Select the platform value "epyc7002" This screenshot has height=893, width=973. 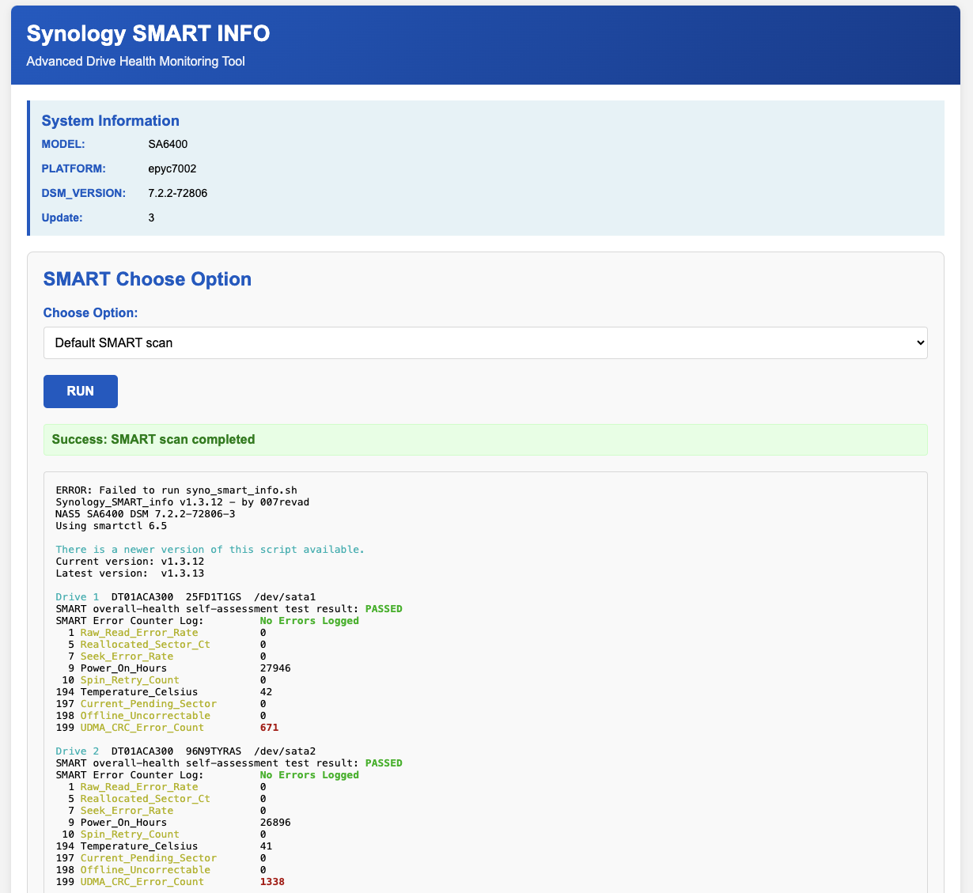click(172, 168)
